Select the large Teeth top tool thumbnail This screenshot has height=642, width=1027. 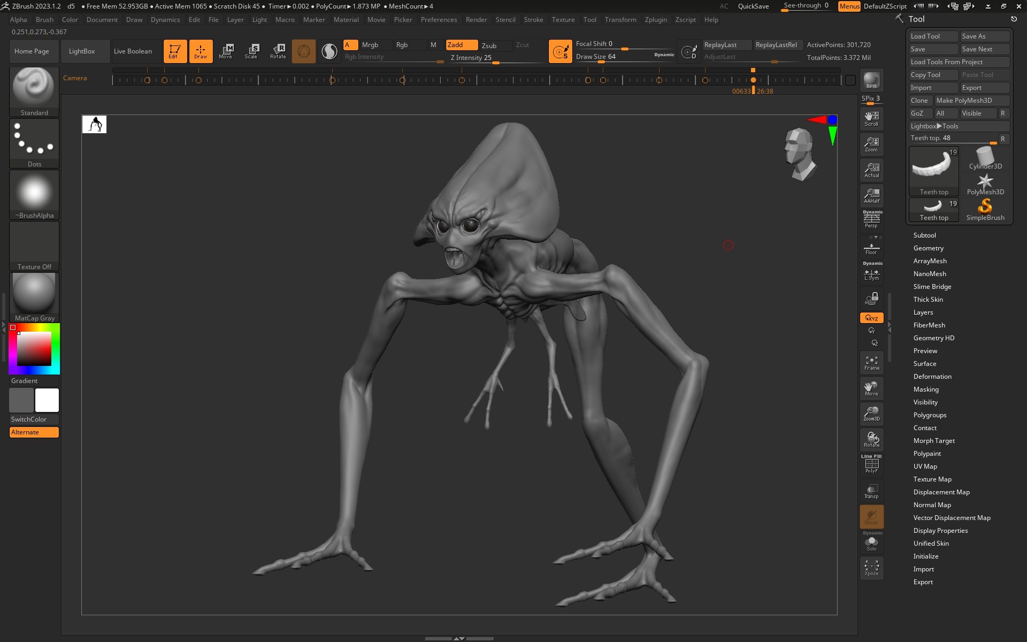(934, 171)
